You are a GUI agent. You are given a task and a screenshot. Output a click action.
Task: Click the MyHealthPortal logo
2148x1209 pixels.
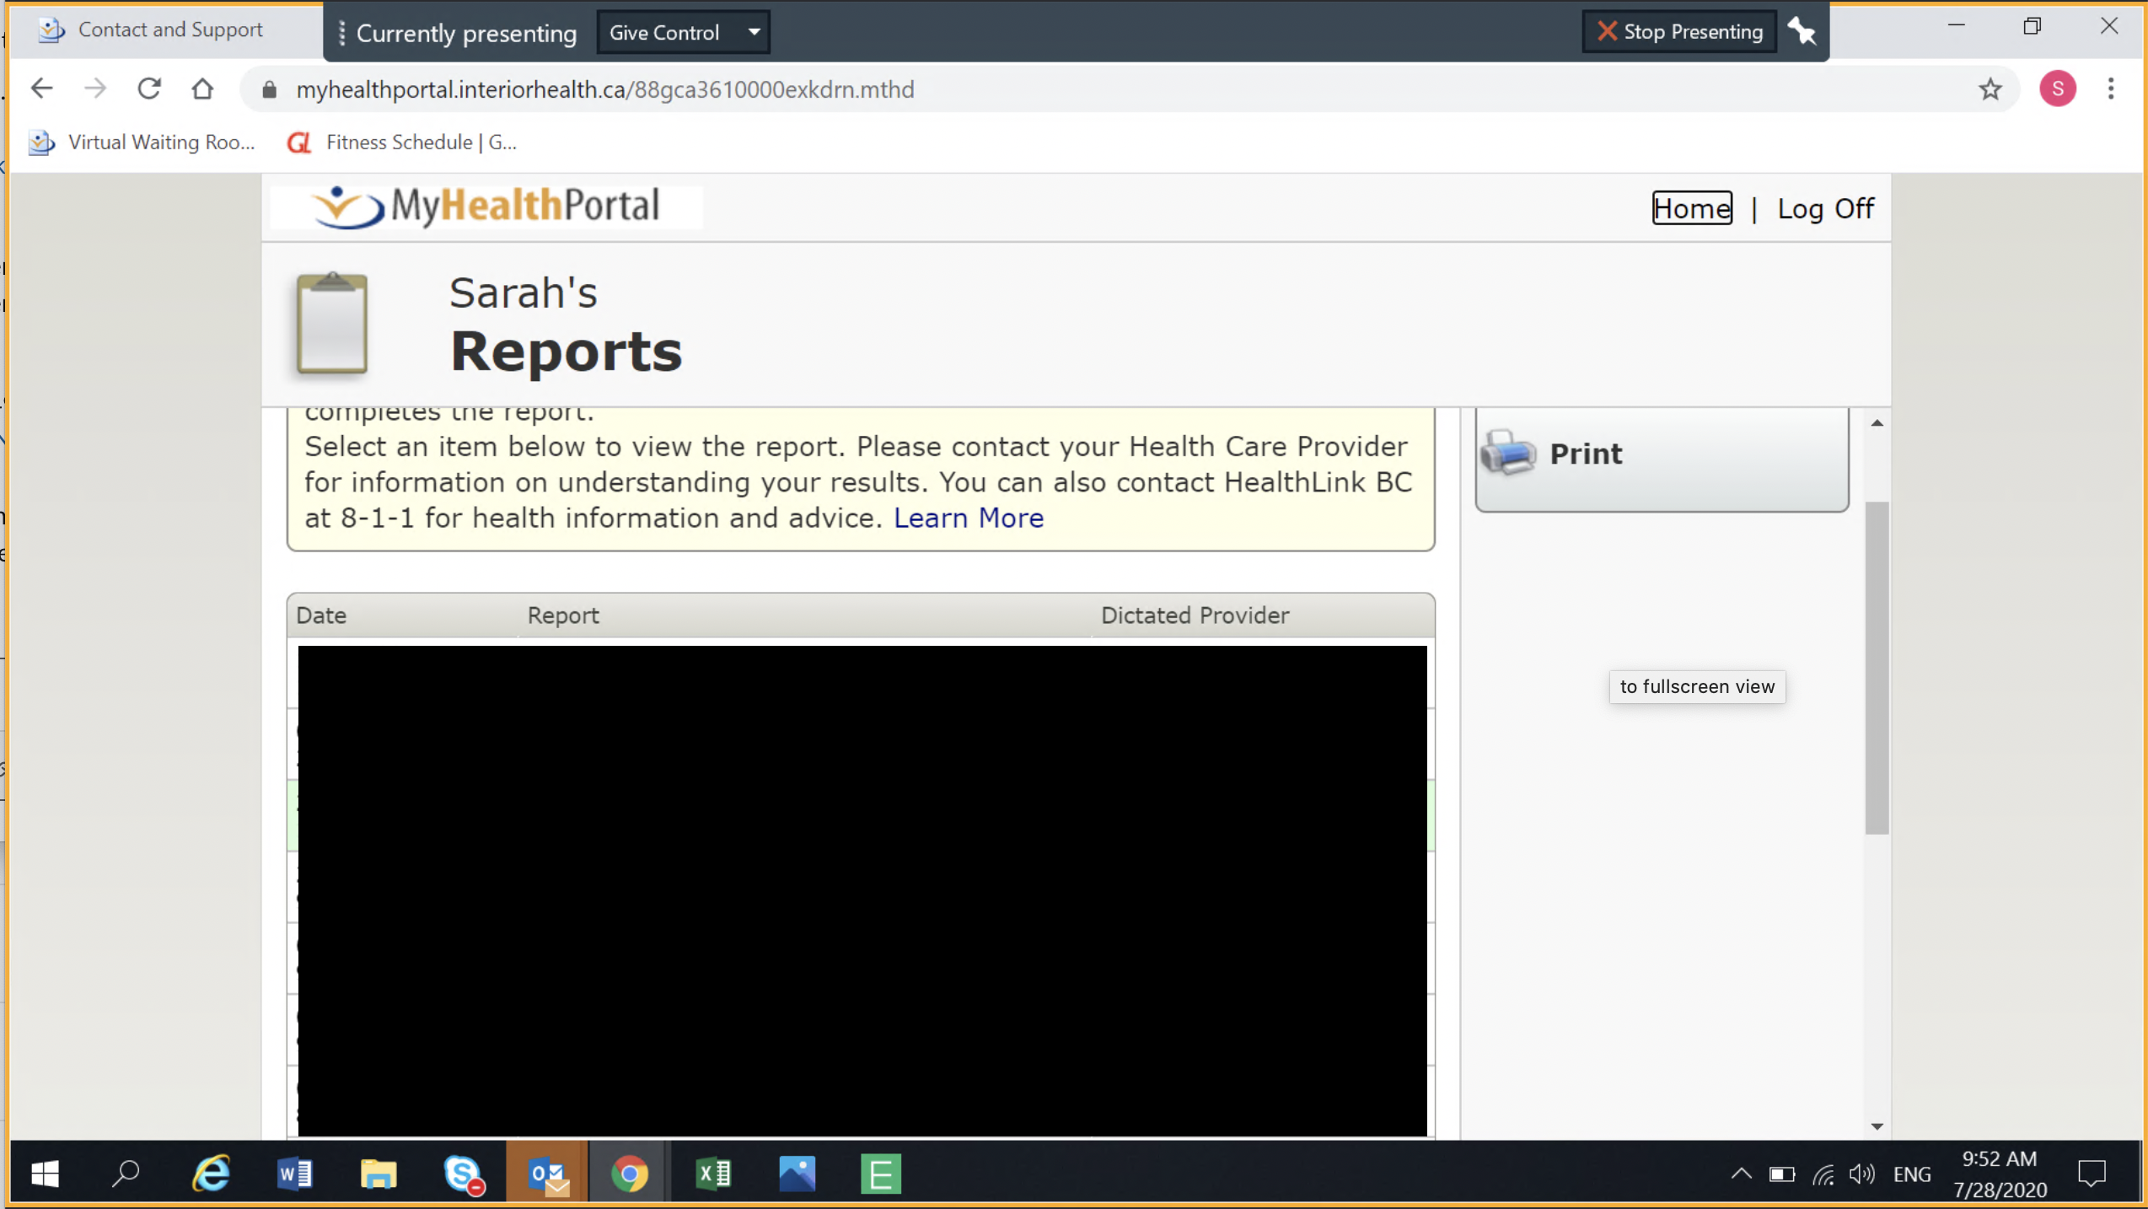[486, 207]
